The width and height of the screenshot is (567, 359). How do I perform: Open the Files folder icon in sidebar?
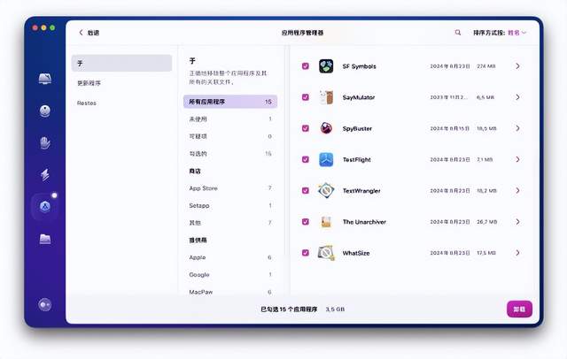click(45, 239)
